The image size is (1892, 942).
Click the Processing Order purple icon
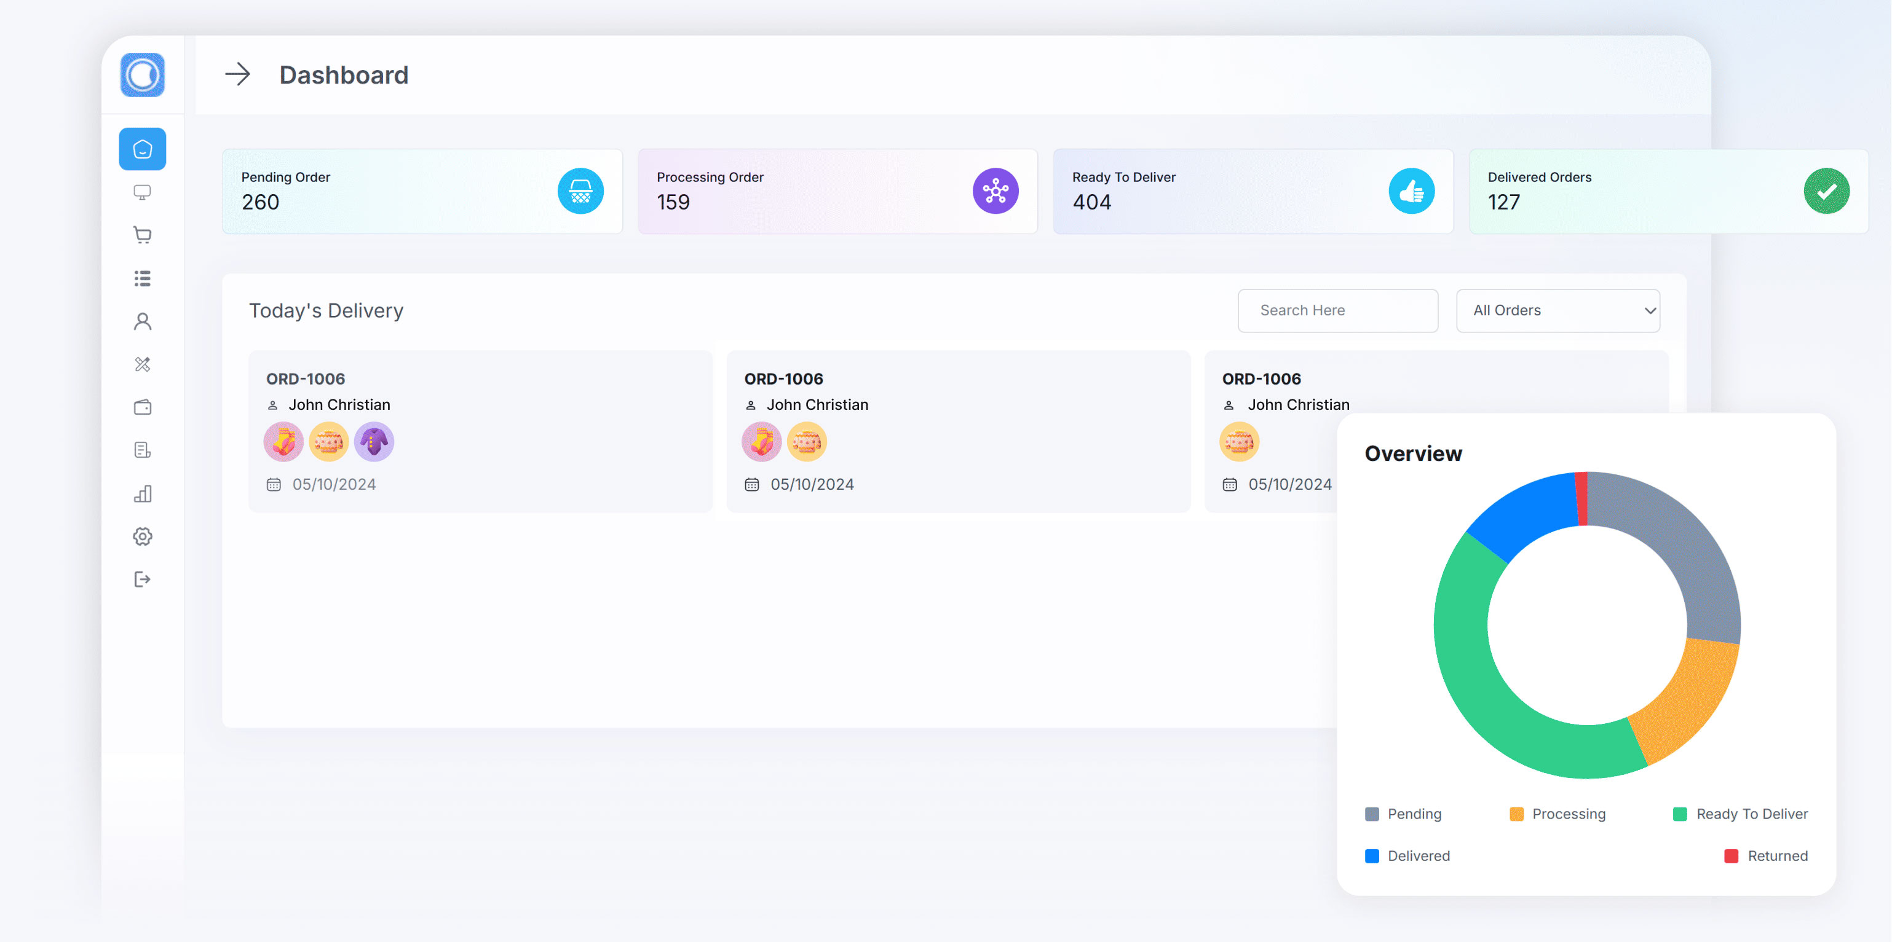995,191
